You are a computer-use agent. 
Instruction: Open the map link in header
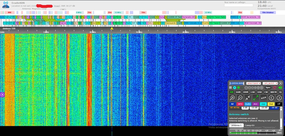click(x=57, y=6)
